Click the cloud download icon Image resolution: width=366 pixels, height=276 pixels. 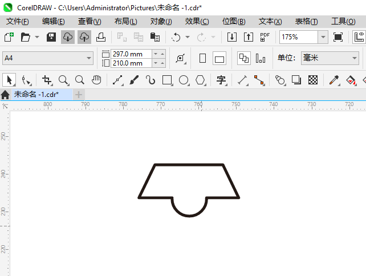(68, 37)
